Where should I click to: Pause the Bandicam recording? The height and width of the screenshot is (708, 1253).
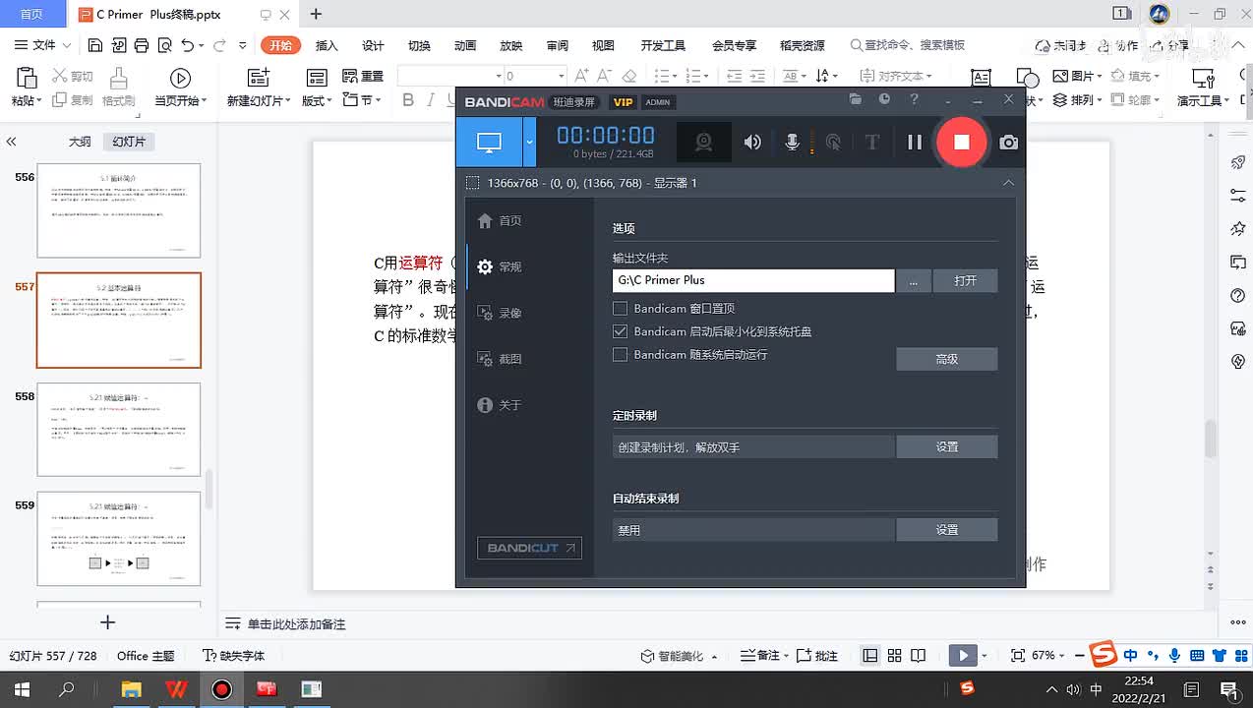(915, 142)
